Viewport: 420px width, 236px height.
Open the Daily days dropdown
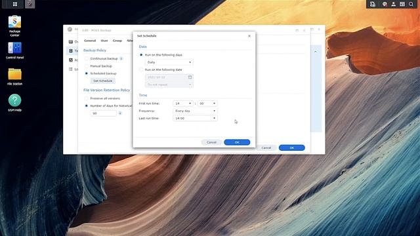169,62
